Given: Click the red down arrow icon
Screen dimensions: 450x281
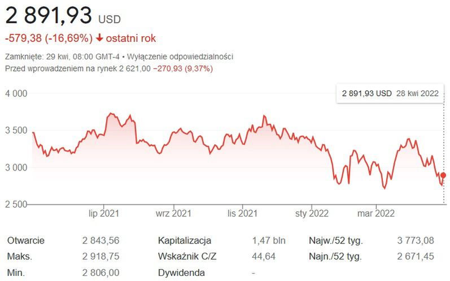Looking at the screenshot, I should click(x=100, y=38).
